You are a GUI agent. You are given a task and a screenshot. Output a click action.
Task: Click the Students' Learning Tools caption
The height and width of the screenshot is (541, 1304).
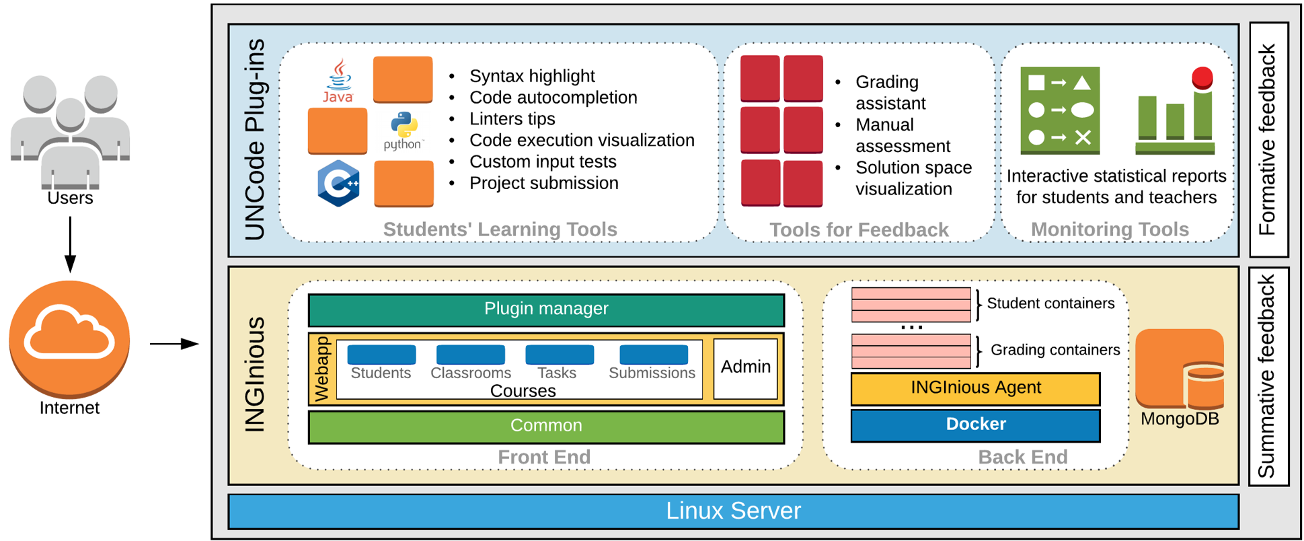[x=500, y=229]
